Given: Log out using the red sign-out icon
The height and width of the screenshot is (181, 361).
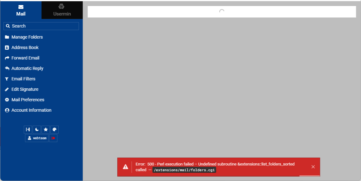Looking at the screenshot, I should click(53, 138).
